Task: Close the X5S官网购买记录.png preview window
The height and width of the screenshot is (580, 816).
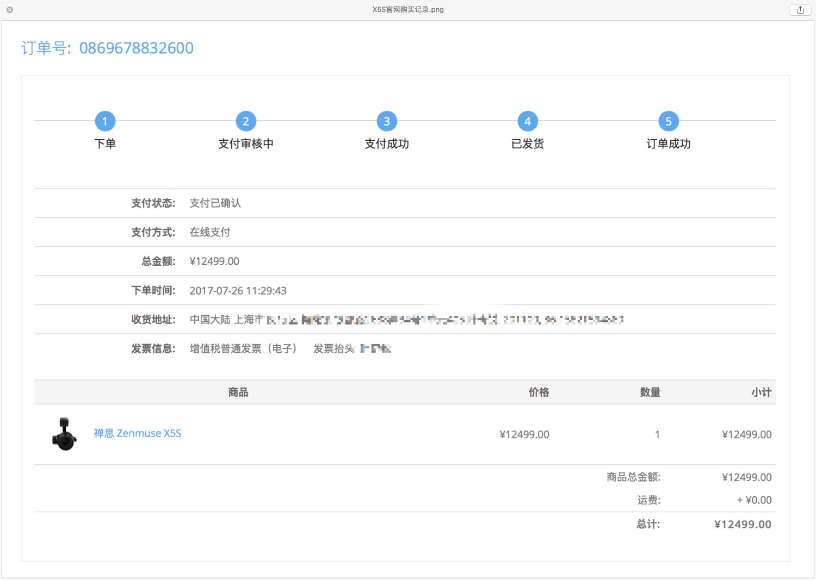Action: [10, 10]
